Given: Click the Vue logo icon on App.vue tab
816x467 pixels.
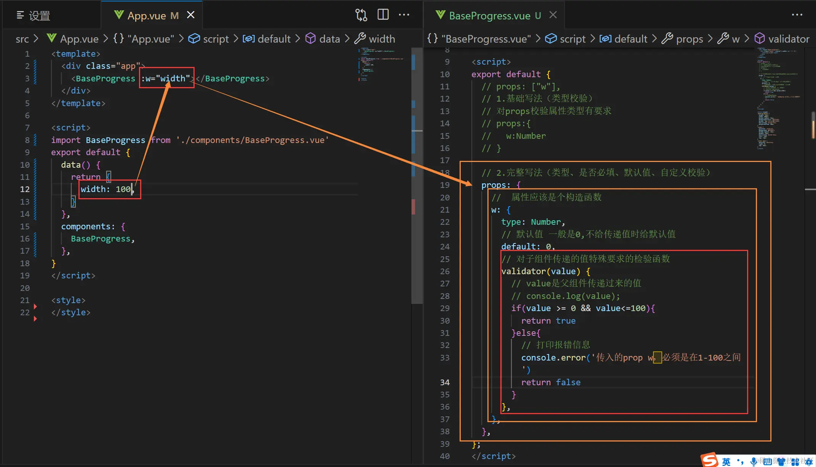Looking at the screenshot, I should pyautogui.click(x=119, y=15).
